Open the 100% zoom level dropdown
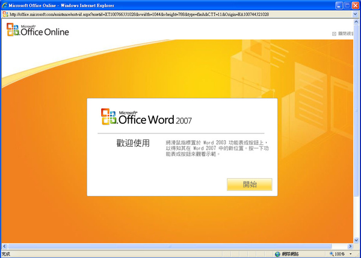Screen dimensions: 361x258 coord(351,254)
